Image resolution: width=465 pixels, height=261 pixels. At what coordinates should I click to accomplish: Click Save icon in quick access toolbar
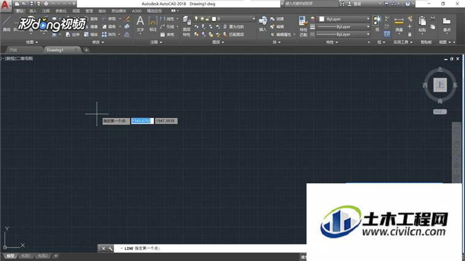[31, 4]
